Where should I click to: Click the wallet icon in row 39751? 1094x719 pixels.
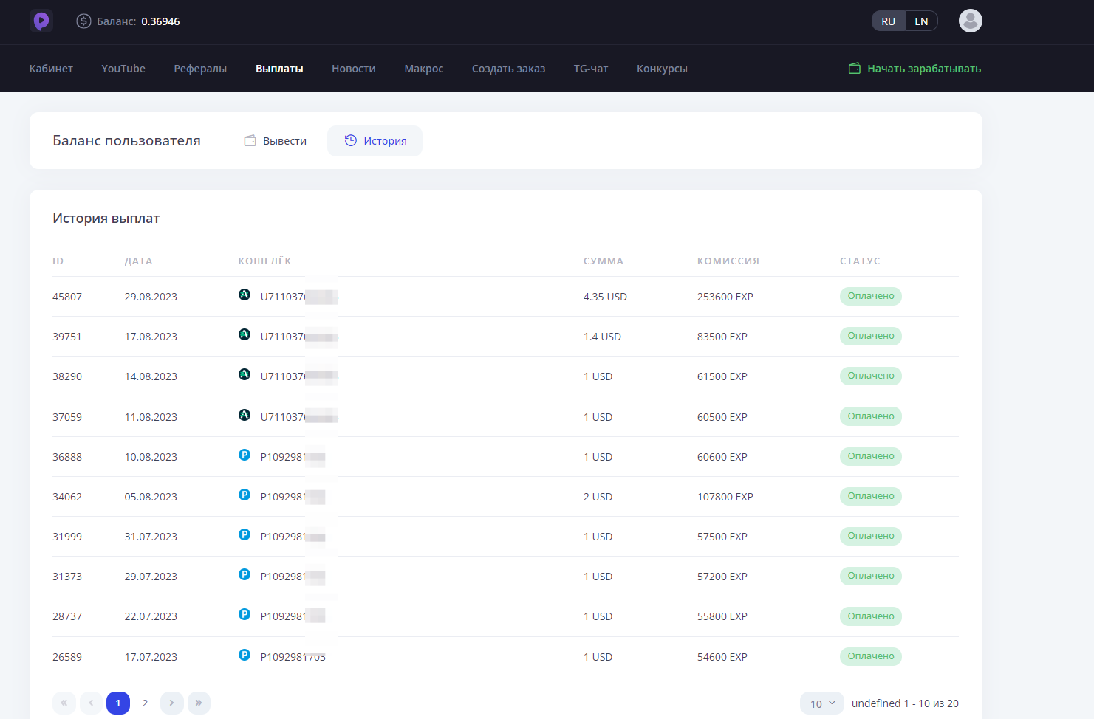coord(245,334)
